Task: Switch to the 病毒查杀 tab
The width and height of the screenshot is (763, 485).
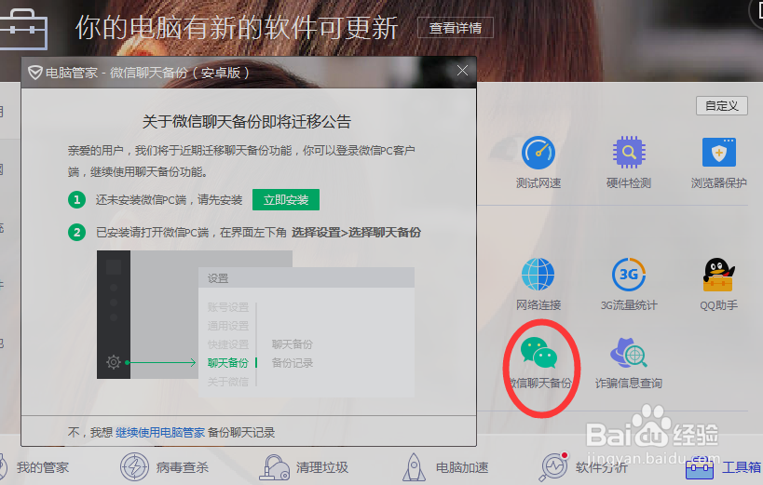Action: pyautogui.click(x=165, y=467)
